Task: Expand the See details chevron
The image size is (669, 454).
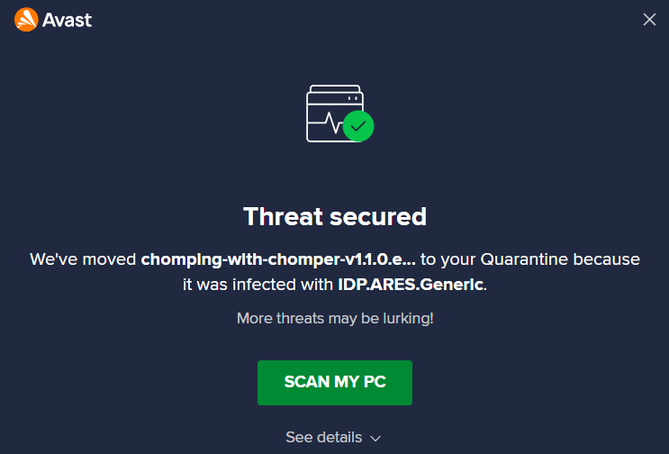Action: 375,438
